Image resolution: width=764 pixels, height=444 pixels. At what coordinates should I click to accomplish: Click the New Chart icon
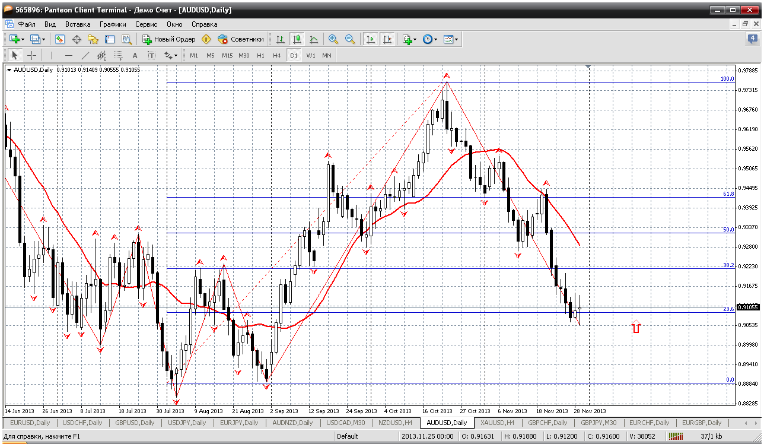click(14, 39)
